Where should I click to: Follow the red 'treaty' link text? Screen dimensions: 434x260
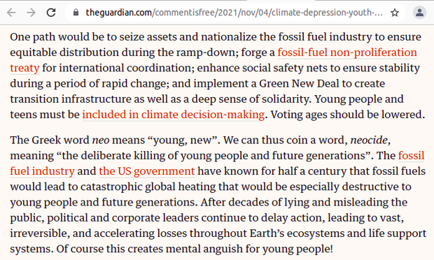(24, 68)
